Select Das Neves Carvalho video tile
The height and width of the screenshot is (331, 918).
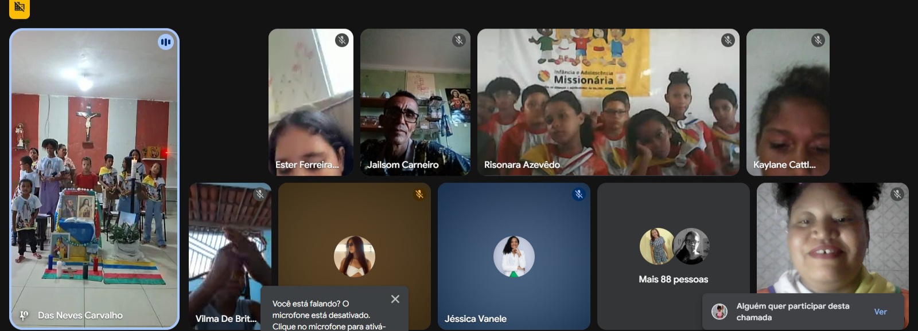(95, 178)
